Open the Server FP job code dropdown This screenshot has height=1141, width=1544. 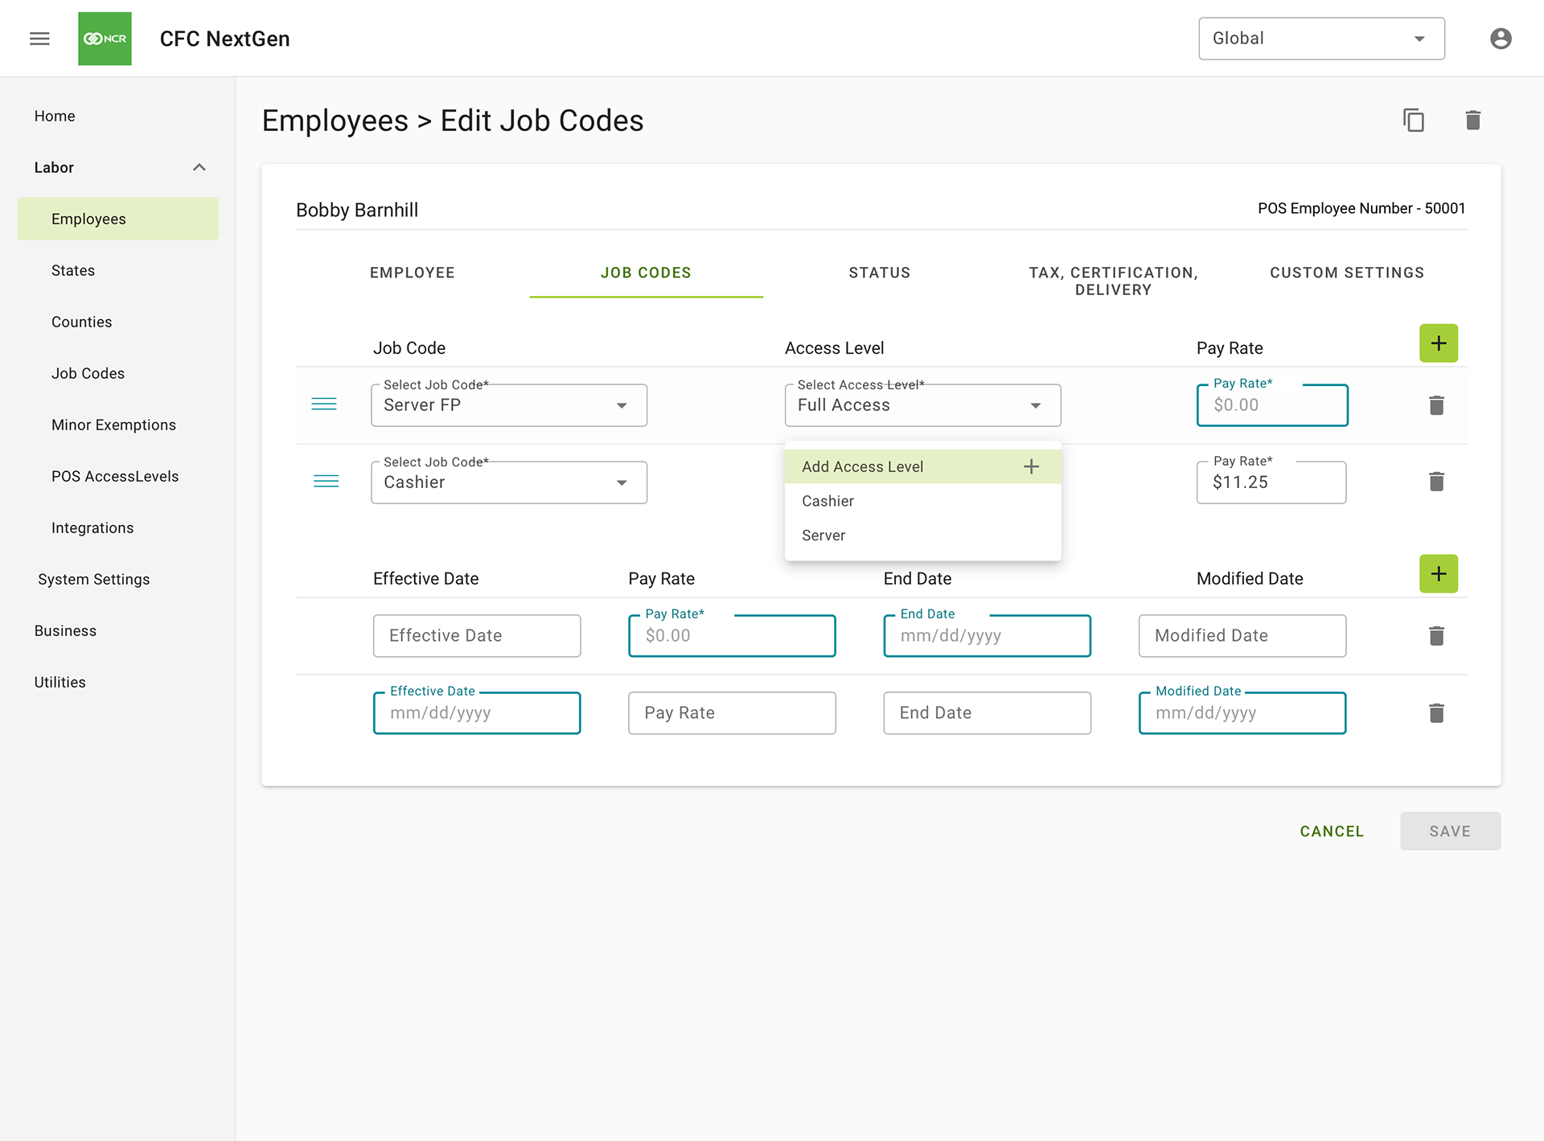[x=508, y=405]
